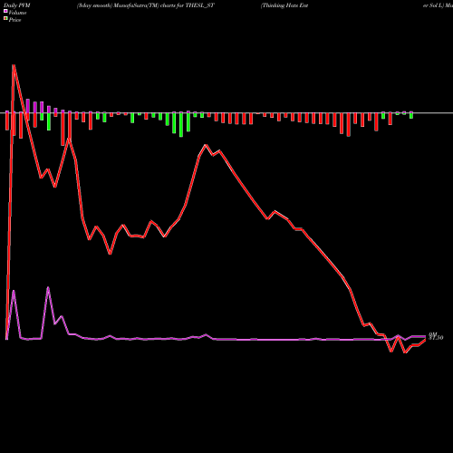Click the 'Daily PVM' title text
Image resolution: width=453 pixels, height=453 pixels.
[x=17, y=5]
